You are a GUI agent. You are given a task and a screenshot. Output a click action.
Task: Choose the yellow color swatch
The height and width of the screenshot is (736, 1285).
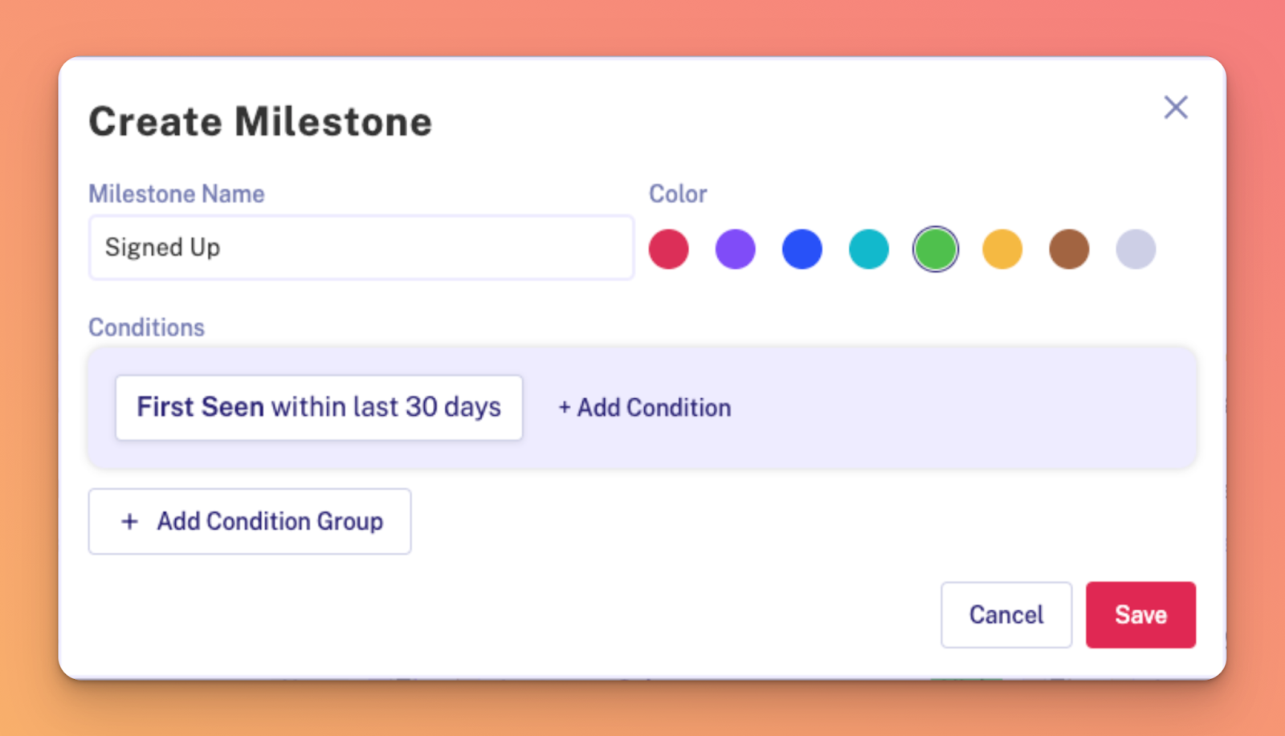point(1002,249)
